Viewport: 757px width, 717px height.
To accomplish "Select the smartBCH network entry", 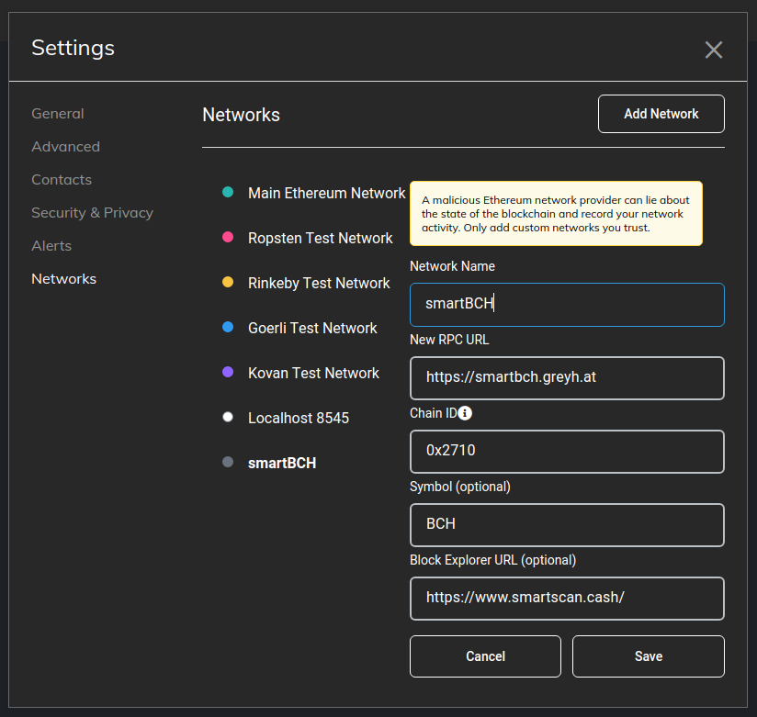I will point(282,464).
